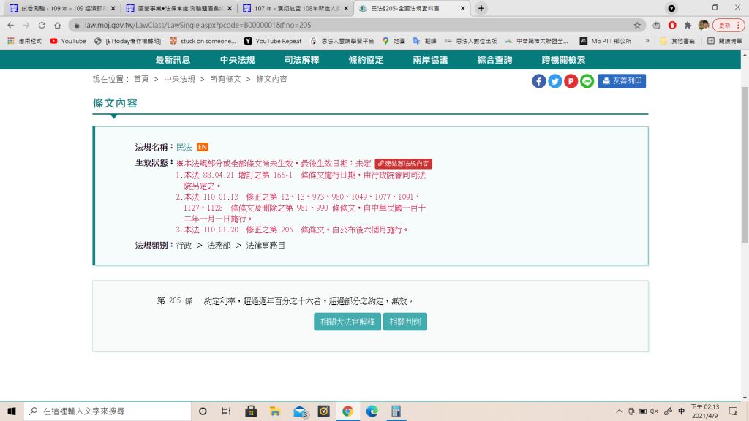The width and height of the screenshot is (749, 421).
Task: Open the browser Extensions puzzle icon
Action: (688, 26)
